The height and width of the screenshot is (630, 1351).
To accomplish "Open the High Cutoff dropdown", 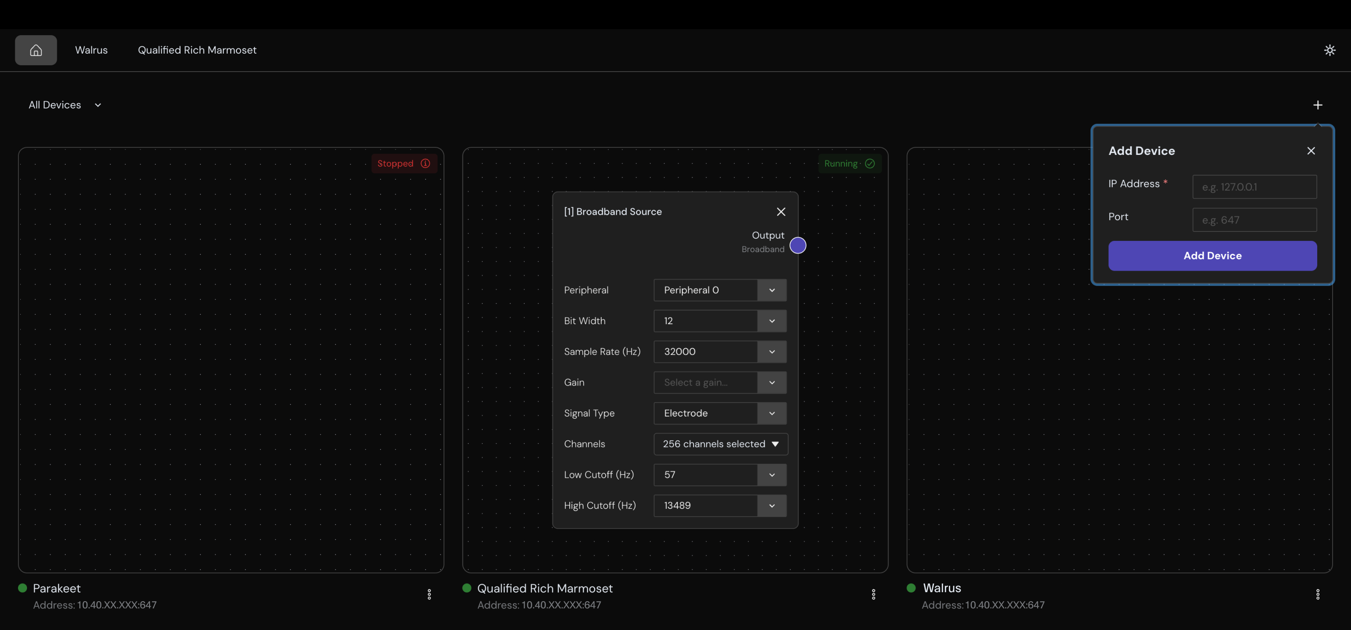I will 720,505.
